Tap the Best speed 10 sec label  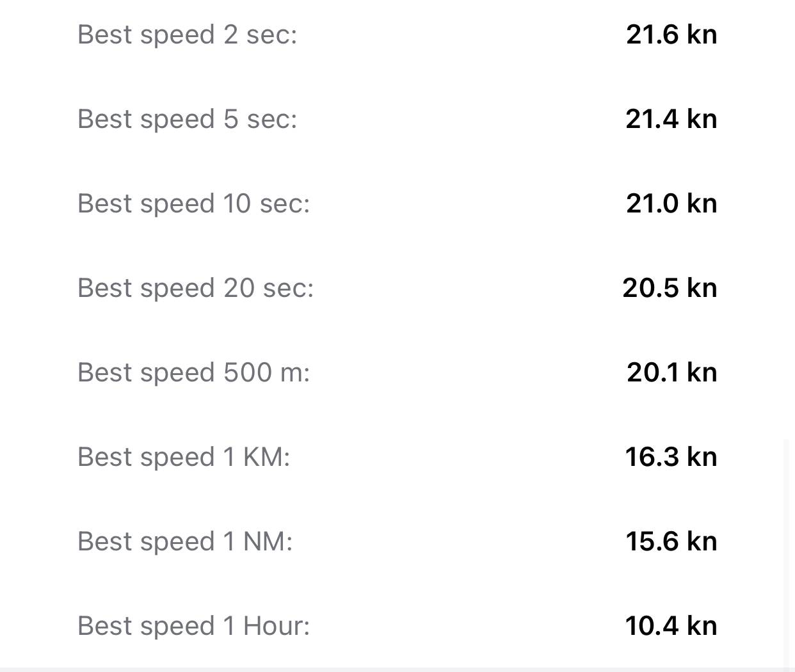193,204
